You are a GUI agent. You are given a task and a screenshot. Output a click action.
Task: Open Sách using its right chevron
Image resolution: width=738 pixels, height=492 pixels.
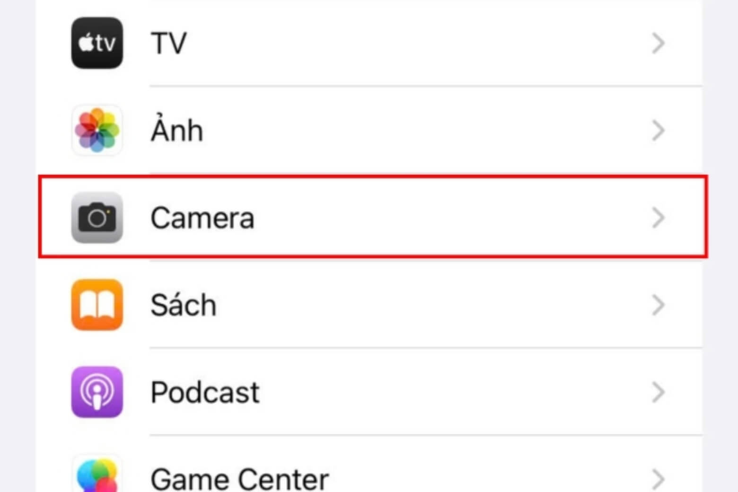tap(658, 305)
